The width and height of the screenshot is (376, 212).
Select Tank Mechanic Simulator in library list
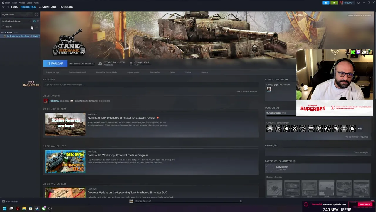click(x=22, y=36)
